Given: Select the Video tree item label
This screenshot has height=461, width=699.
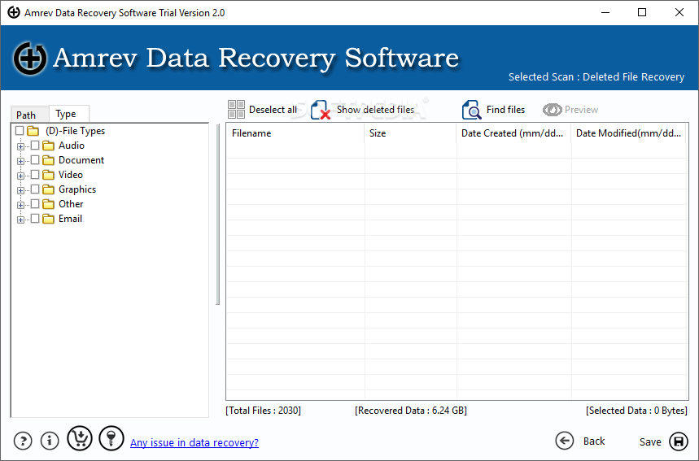Looking at the screenshot, I should 71,175.
